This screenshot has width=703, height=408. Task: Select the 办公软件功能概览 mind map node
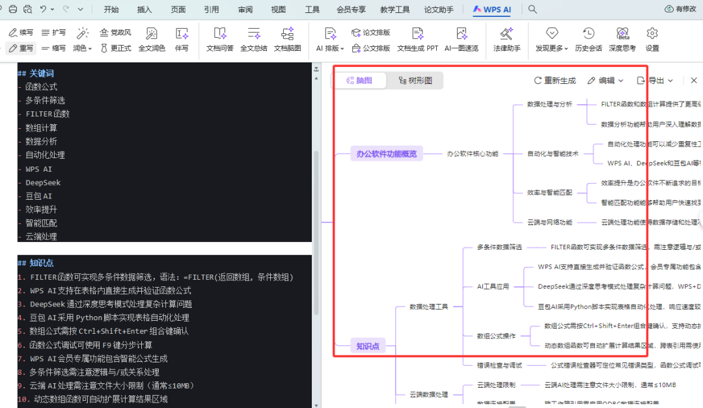coord(386,154)
